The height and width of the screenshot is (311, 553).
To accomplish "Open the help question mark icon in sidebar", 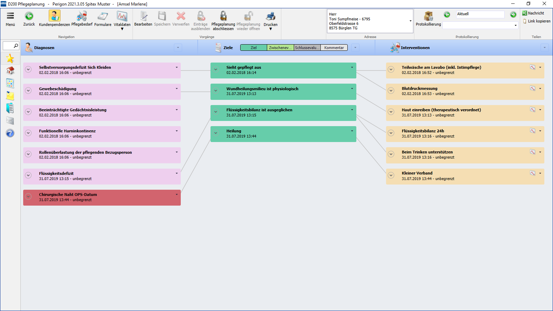I will 10,133.
